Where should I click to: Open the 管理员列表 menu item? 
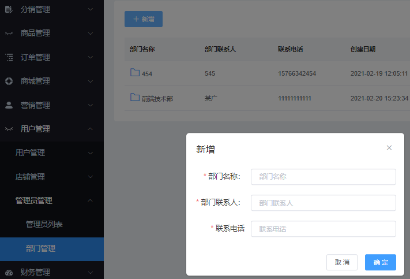[44, 224]
